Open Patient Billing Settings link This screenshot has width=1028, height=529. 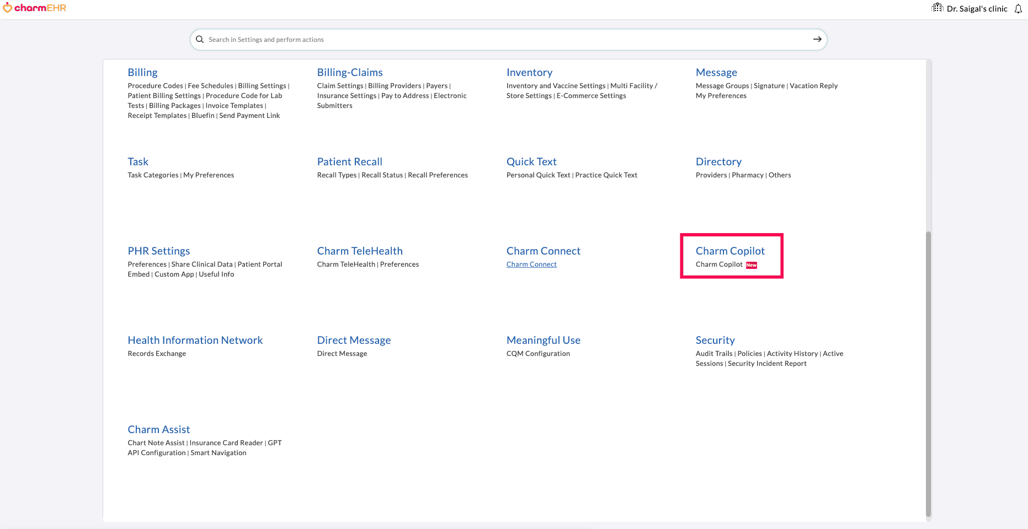[164, 95]
